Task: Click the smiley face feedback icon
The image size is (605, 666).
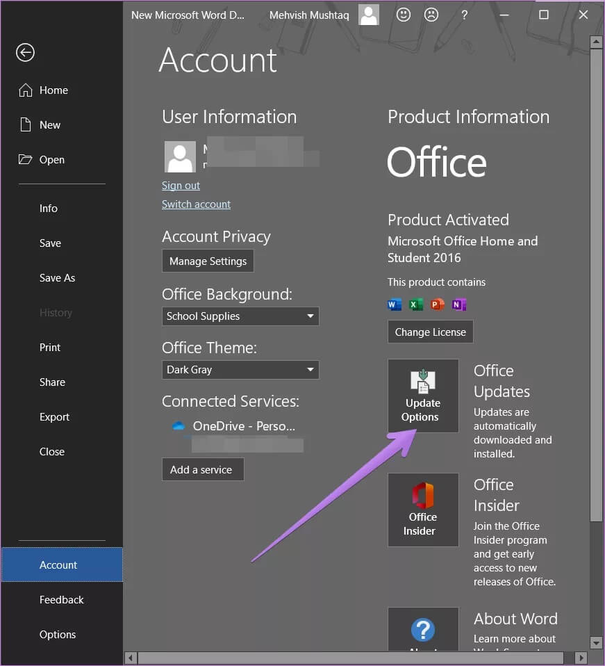Action: click(403, 15)
